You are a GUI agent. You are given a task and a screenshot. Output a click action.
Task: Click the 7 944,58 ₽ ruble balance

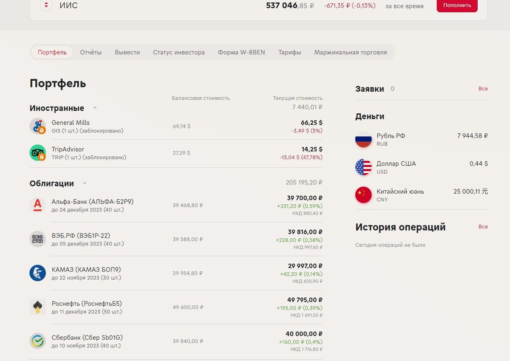pyautogui.click(x=473, y=136)
